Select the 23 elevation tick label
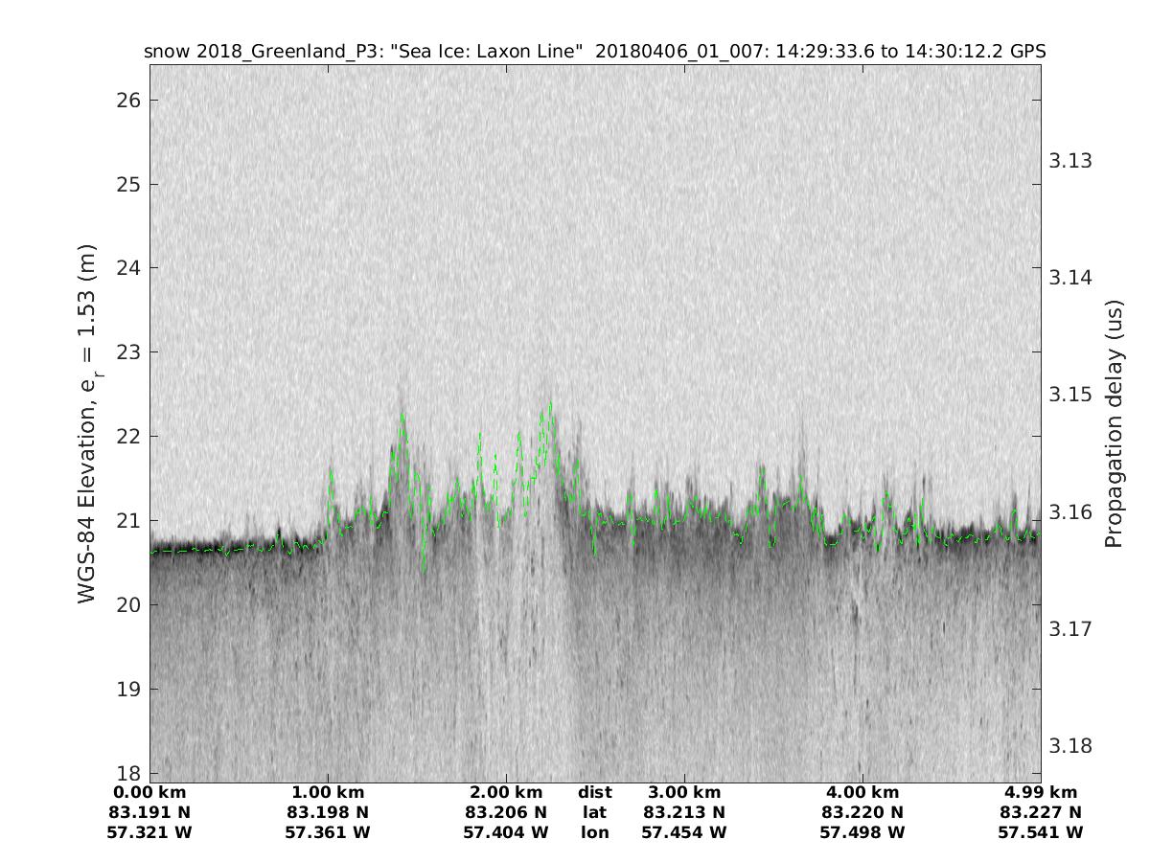 click(128, 352)
